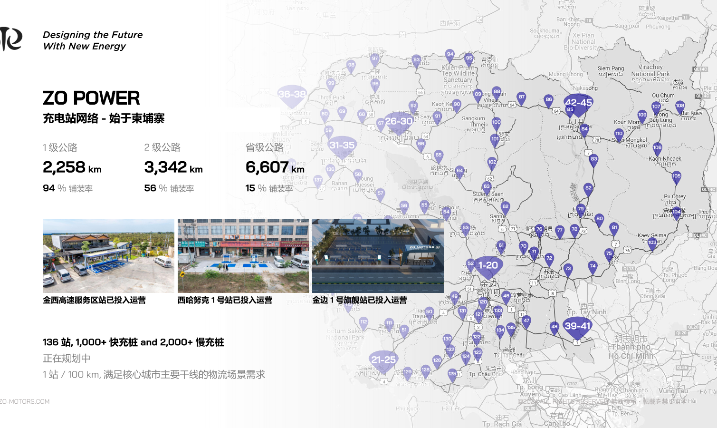
Task: Select station pin 65
Action: click(x=439, y=156)
